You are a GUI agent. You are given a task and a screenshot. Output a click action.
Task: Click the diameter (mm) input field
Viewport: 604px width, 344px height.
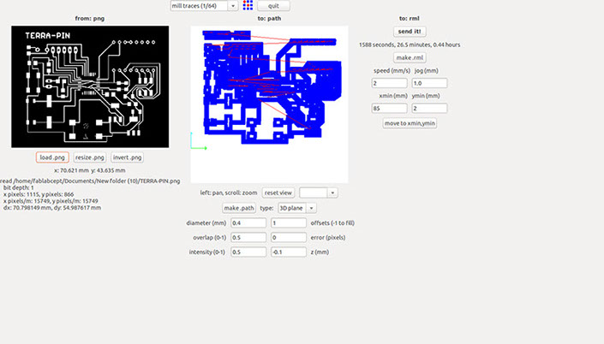pyautogui.click(x=248, y=222)
